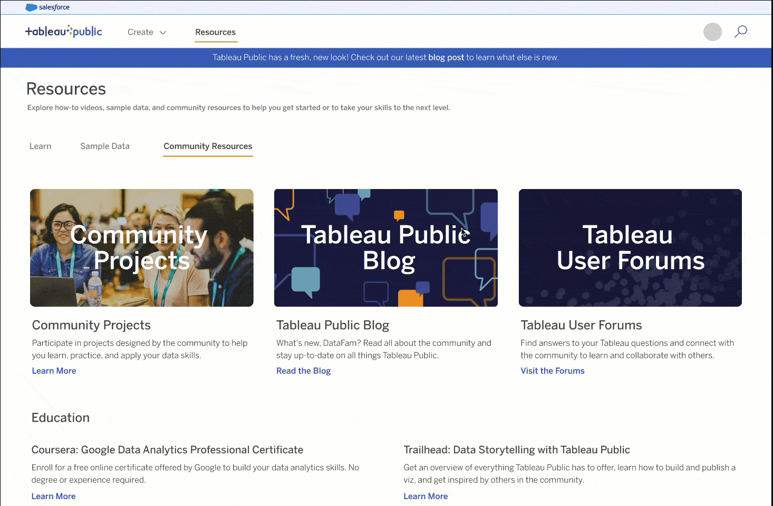The height and width of the screenshot is (506, 773).
Task: Click the Tableau Public logo
Action: (x=64, y=32)
